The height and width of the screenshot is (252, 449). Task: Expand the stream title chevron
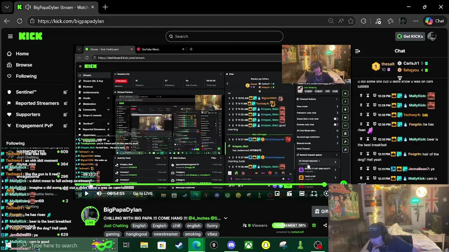pyautogui.click(x=226, y=218)
